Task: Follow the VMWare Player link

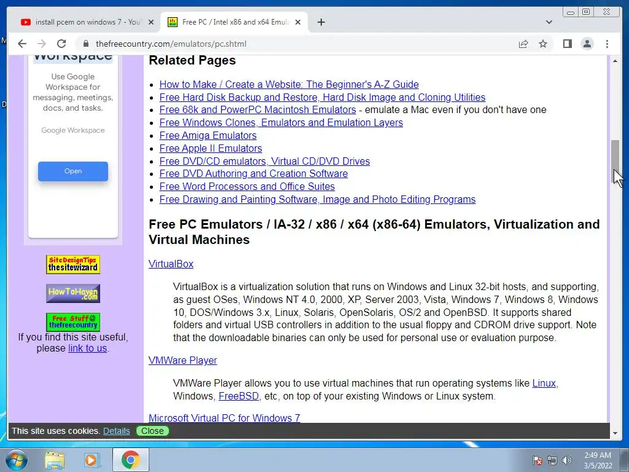Action: [x=182, y=360]
